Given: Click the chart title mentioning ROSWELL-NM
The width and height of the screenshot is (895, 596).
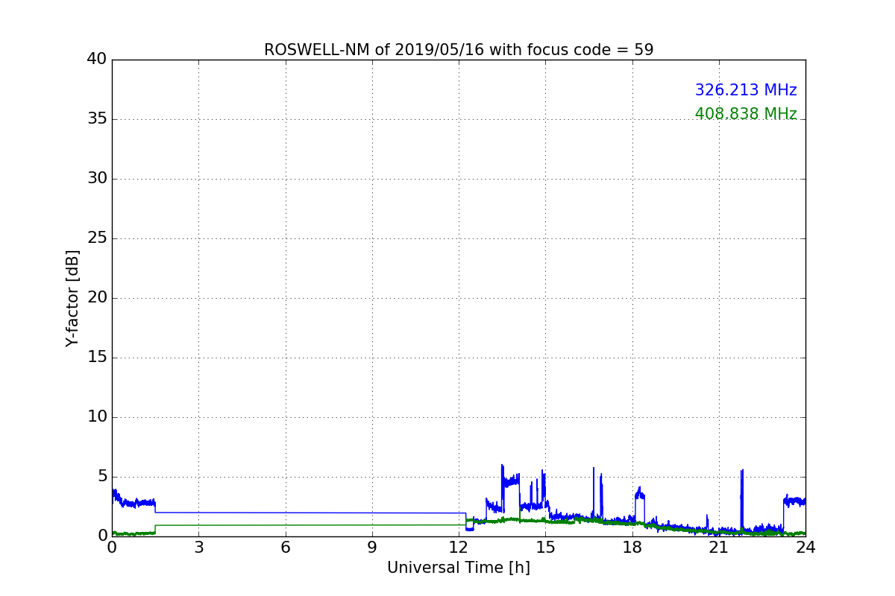Looking at the screenshot, I should pos(459,50).
